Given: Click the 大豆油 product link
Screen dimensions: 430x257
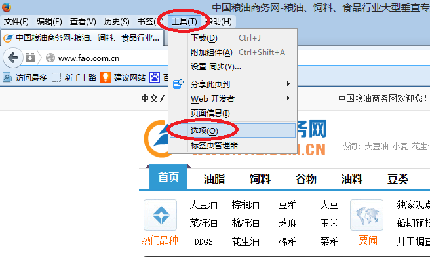Looking at the screenshot, I should pyautogui.click(x=203, y=205).
